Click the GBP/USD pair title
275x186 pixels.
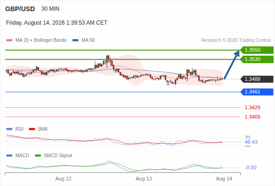[20, 9]
